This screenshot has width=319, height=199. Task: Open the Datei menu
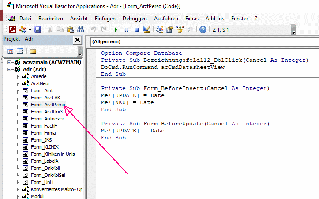25,19
